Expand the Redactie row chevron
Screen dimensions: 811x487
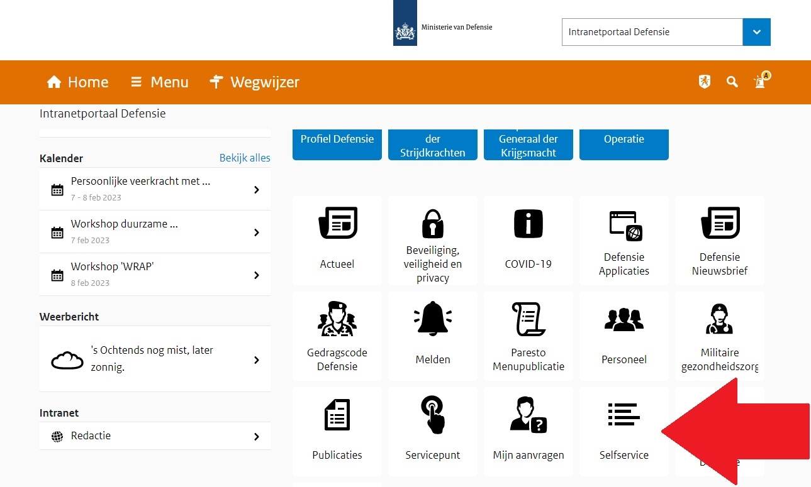pos(256,437)
